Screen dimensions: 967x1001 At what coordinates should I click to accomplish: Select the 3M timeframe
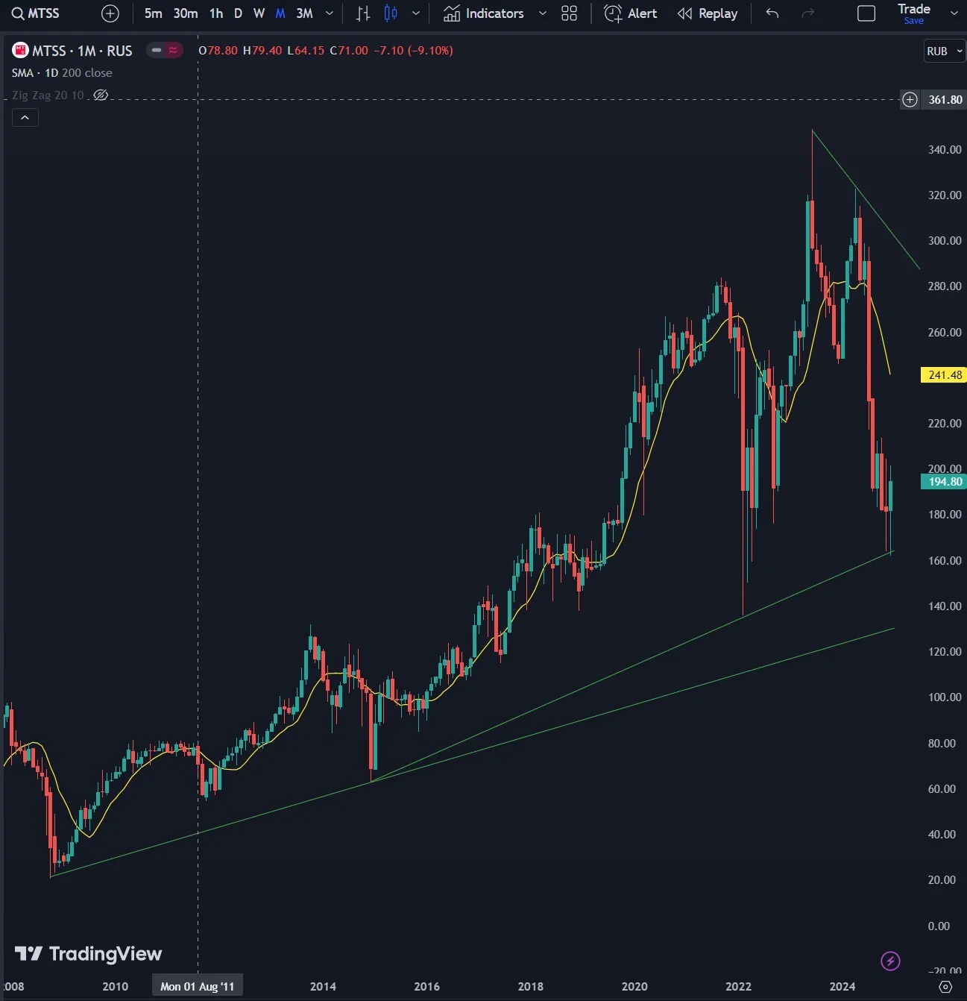[304, 13]
